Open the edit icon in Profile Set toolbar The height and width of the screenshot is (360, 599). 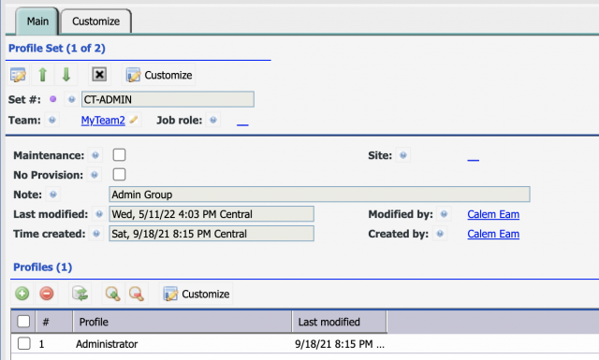point(18,75)
